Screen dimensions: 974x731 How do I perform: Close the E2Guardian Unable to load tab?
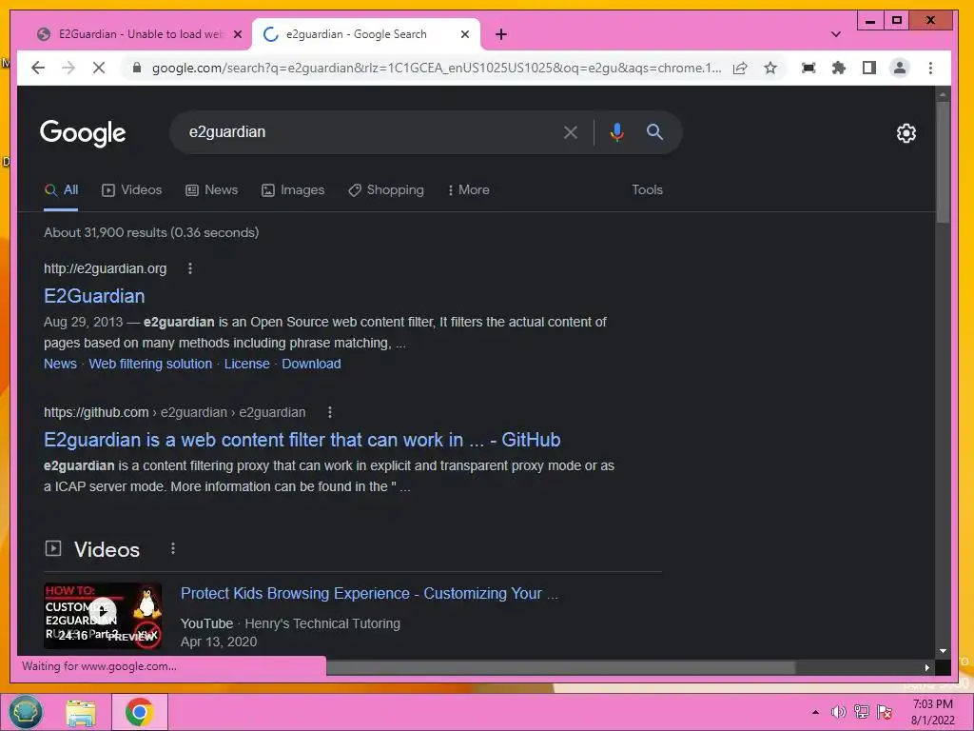point(237,34)
